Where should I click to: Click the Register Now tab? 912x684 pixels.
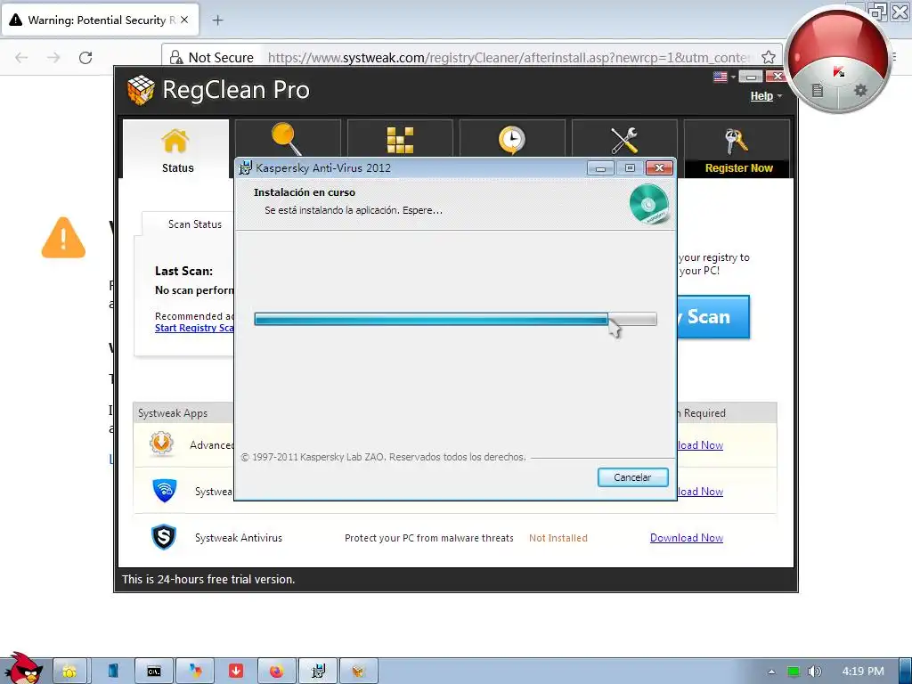737,149
